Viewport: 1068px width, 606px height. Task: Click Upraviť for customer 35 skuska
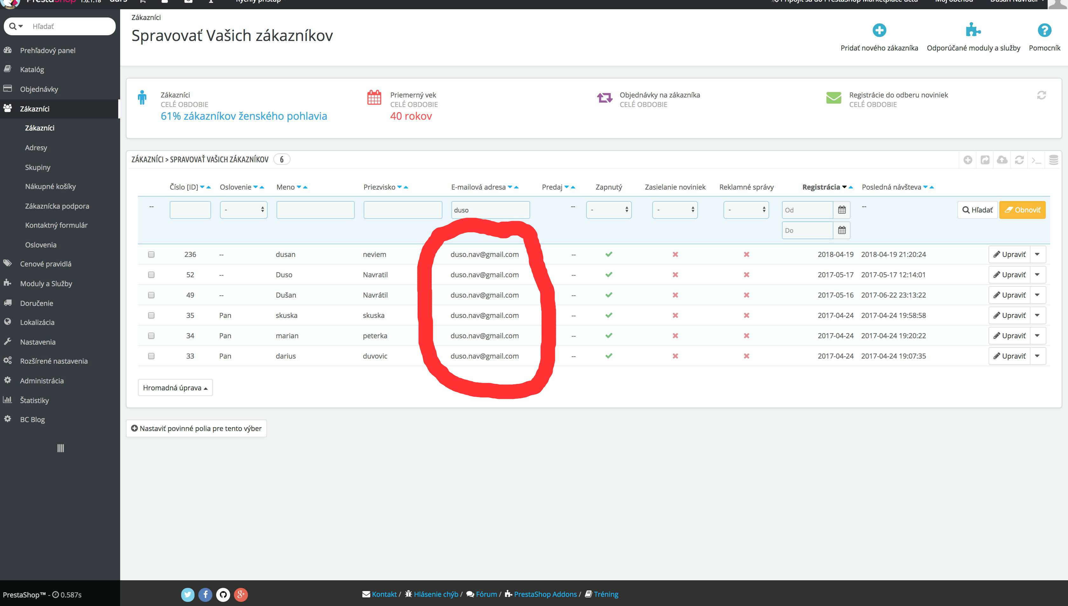coord(1009,315)
